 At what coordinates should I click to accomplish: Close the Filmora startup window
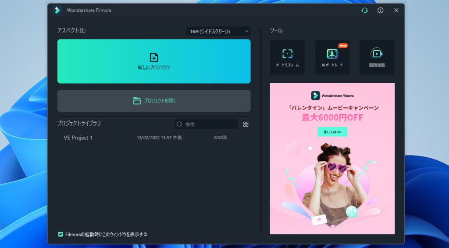(x=396, y=11)
